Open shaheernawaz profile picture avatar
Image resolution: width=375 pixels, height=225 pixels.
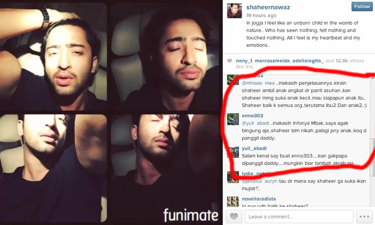(235, 11)
